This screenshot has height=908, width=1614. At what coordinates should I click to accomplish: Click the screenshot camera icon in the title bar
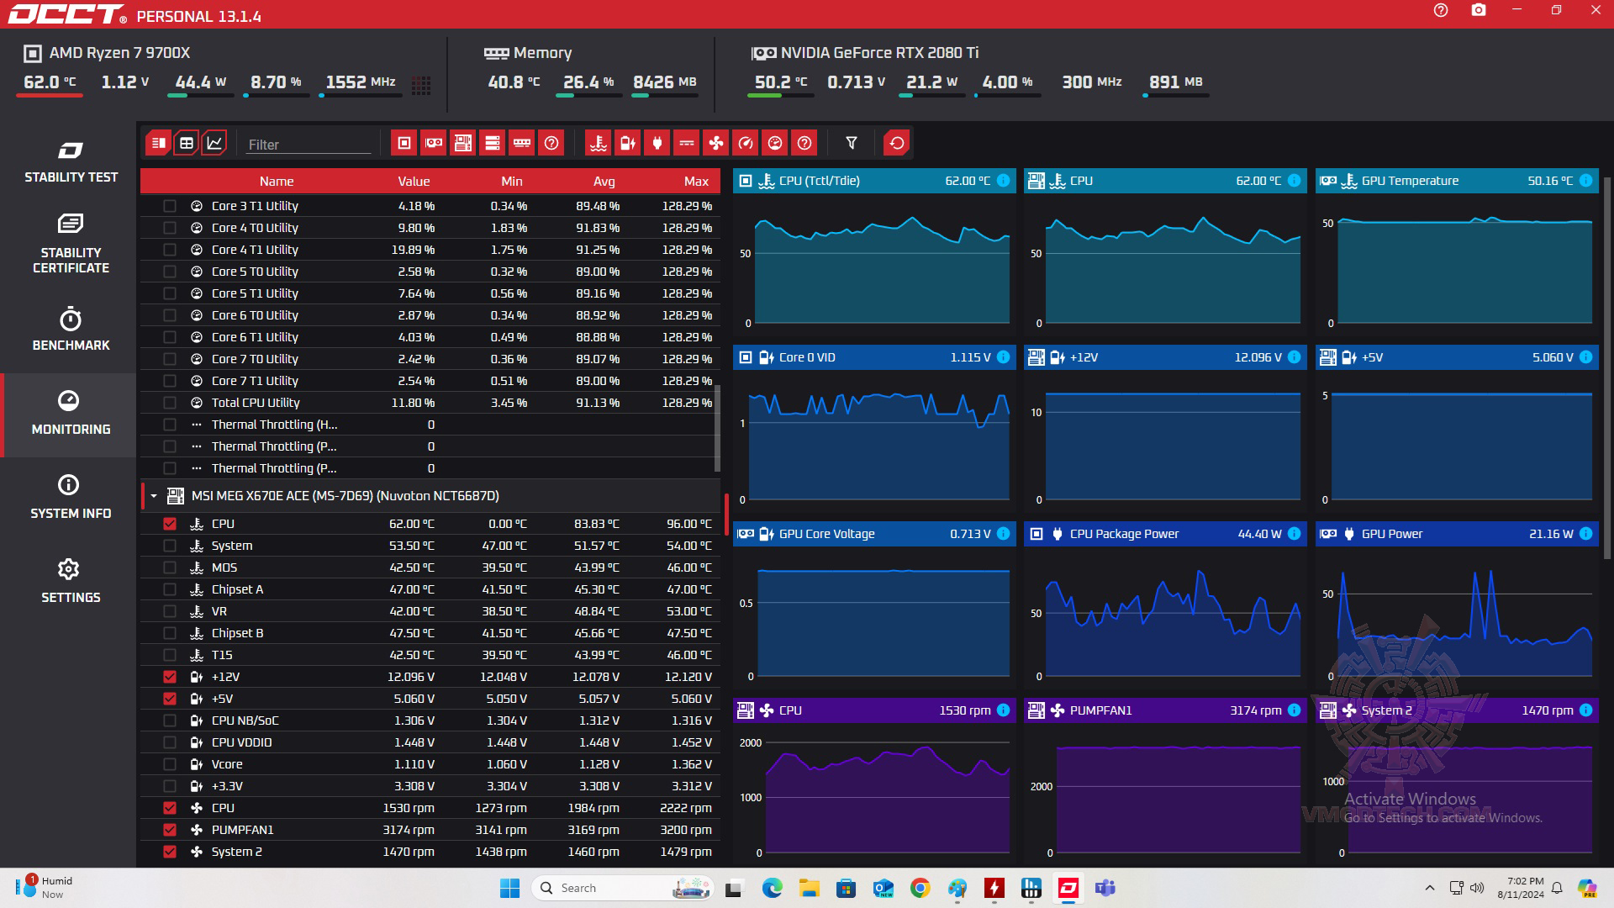coord(1479,11)
